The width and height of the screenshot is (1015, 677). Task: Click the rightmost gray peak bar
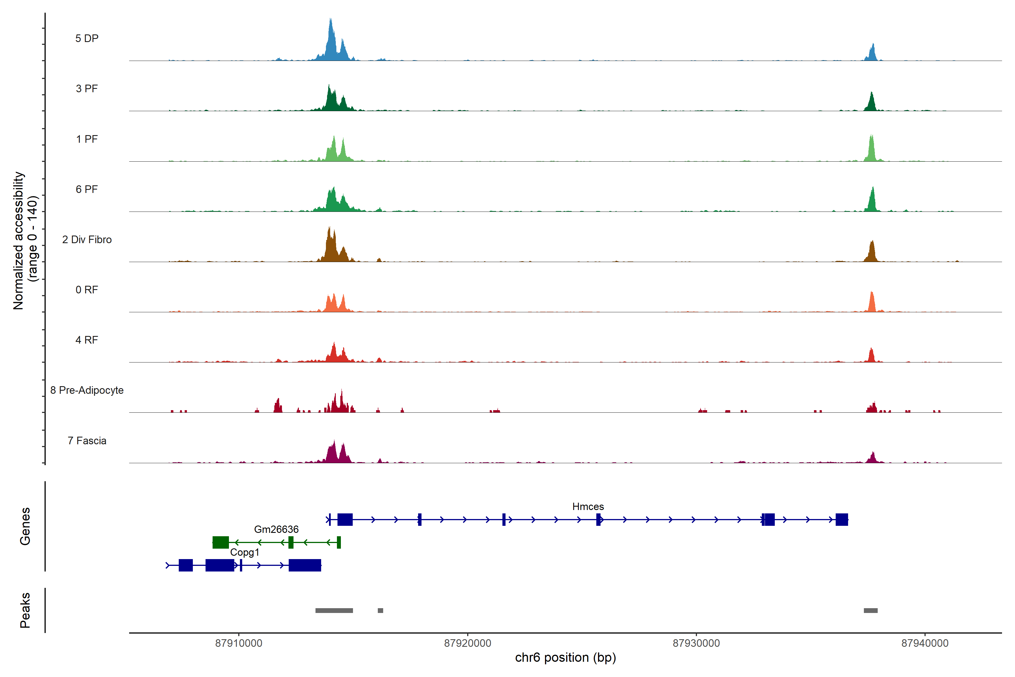tap(870, 610)
